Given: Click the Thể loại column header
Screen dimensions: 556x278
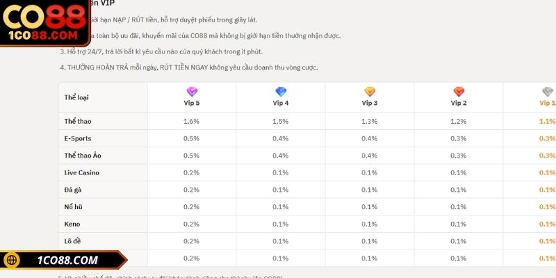Looking at the screenshot, I should [76, 97].
